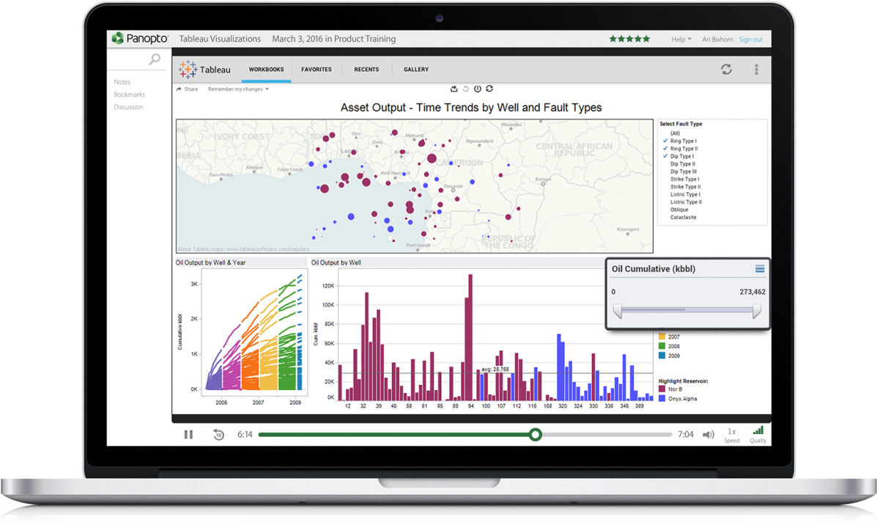This screenshot has height=525, width=877.
Task: Click the 6:14 elapsed time
Action: click(245, 434)
